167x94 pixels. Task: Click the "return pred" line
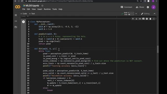tap(45, 44)
